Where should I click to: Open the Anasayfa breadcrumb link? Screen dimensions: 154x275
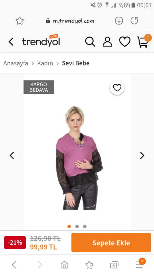pos(16,63)
